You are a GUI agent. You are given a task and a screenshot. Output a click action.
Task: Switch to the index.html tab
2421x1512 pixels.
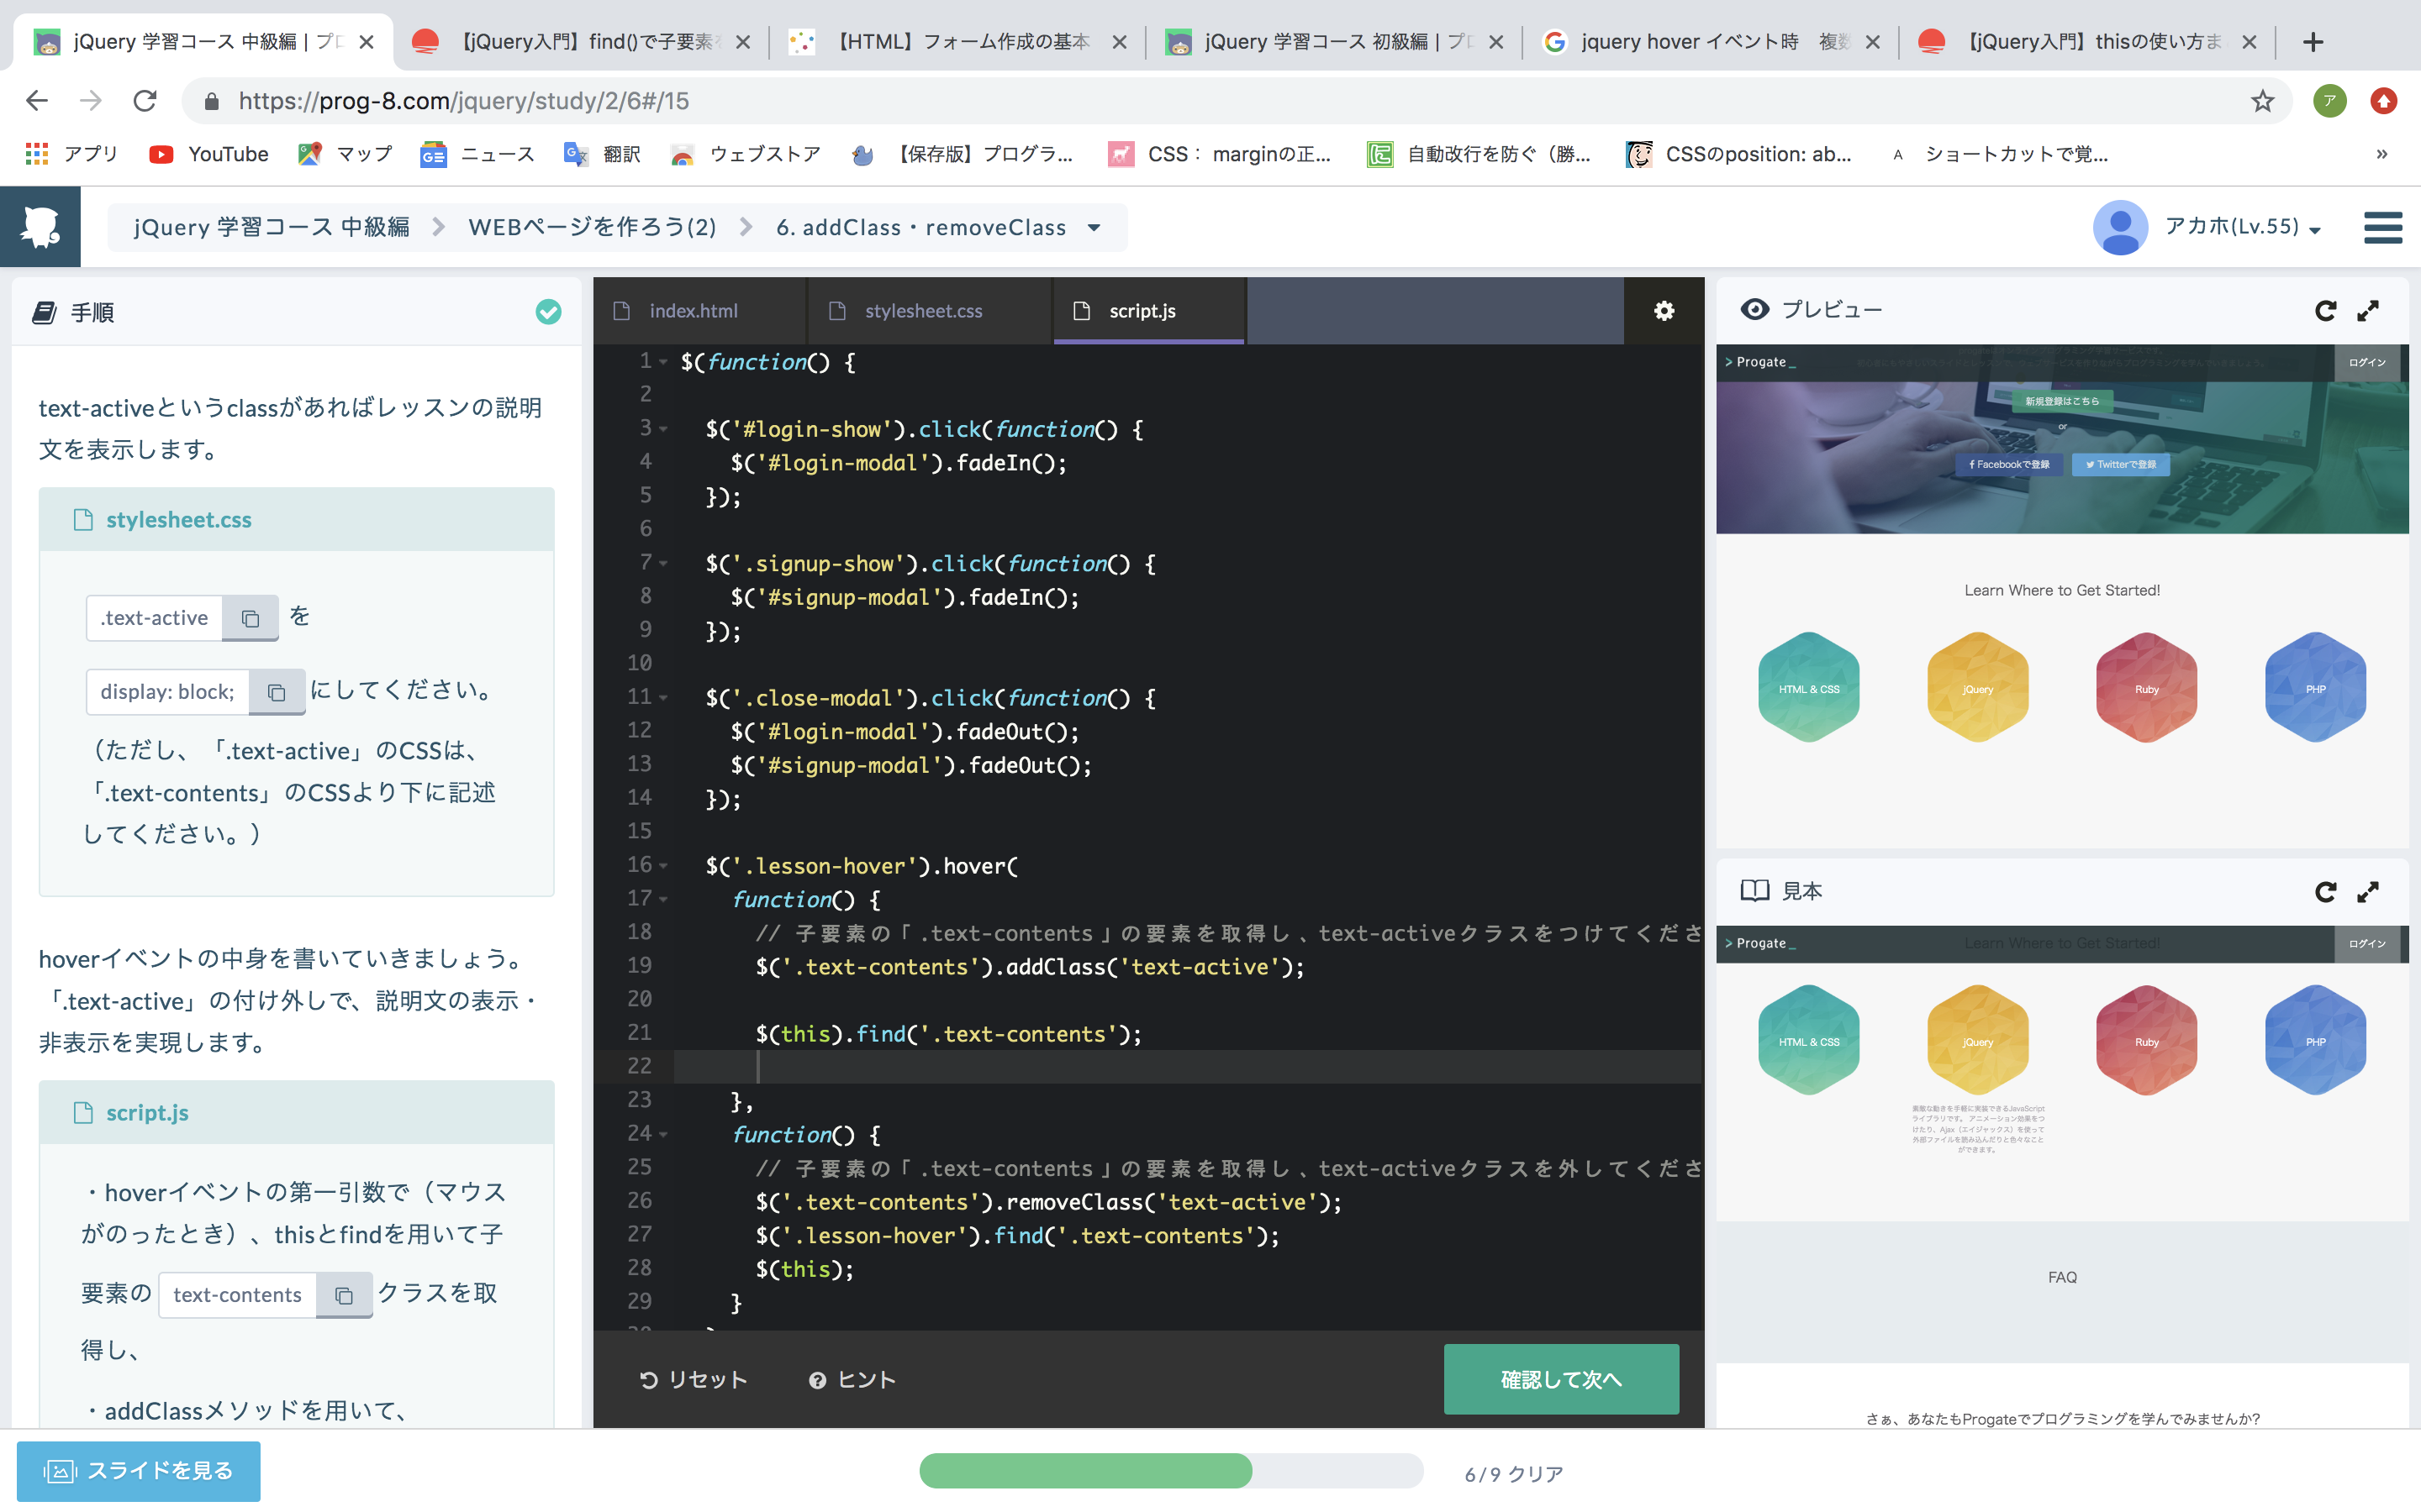tap(693, 311)
